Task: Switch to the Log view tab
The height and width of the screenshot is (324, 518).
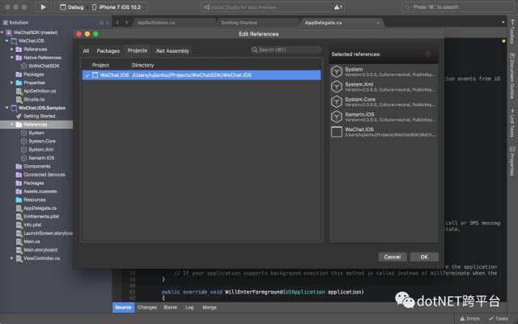Action: coord(189,308)
